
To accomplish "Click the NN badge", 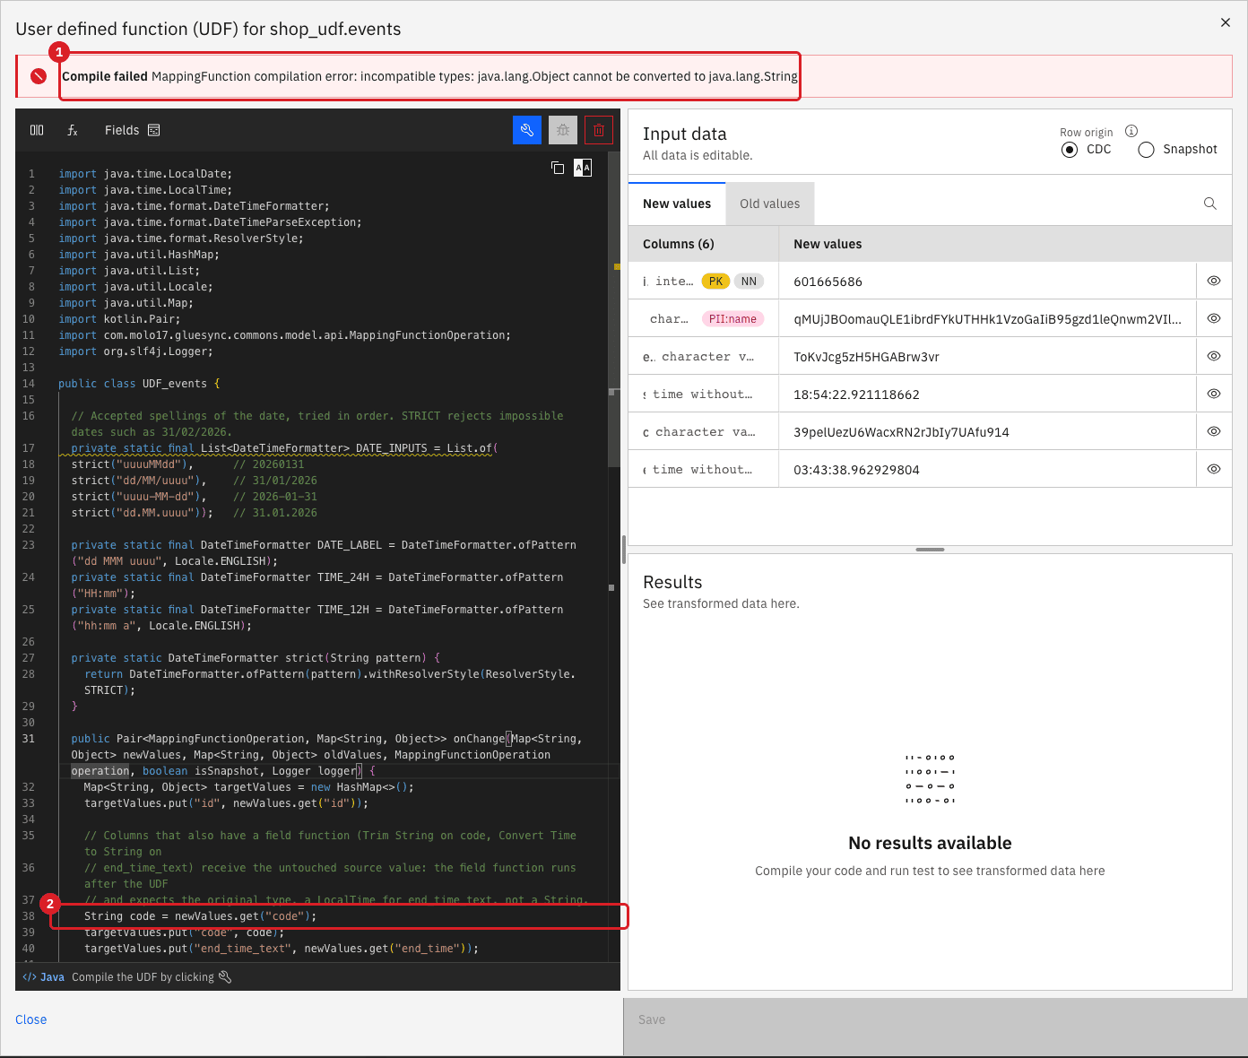I will (749, 282).
